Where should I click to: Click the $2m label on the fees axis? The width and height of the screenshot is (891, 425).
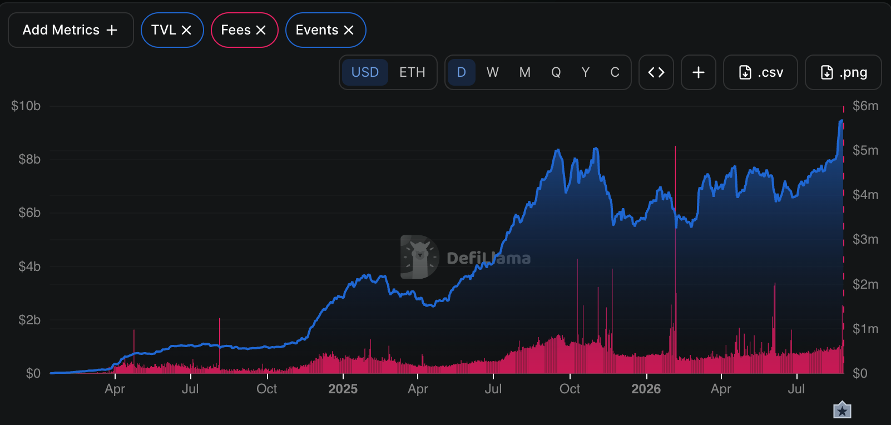pos(865,284)
